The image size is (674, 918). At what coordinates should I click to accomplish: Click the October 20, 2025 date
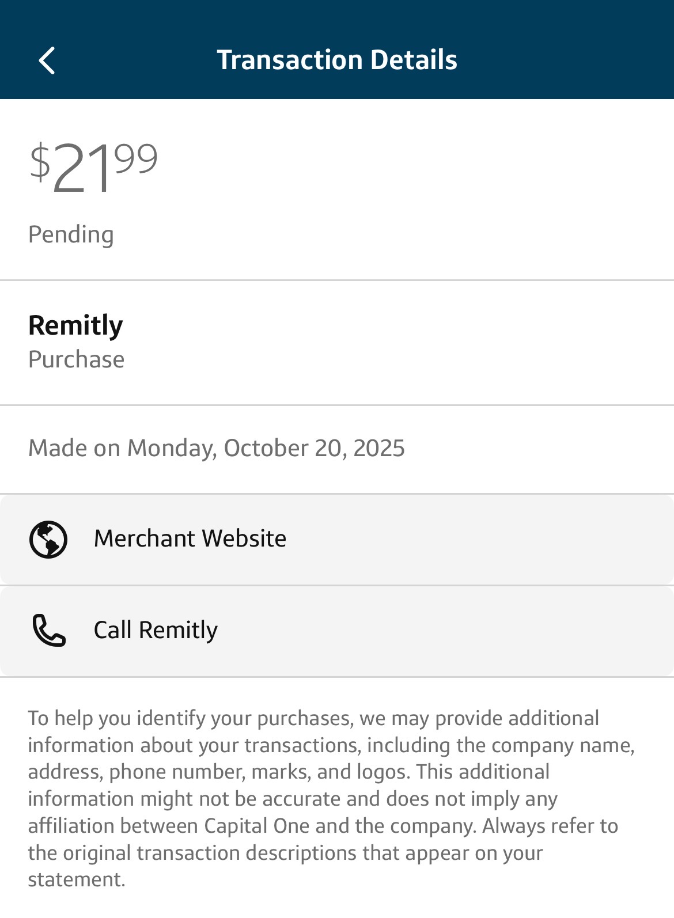[314, 448]
